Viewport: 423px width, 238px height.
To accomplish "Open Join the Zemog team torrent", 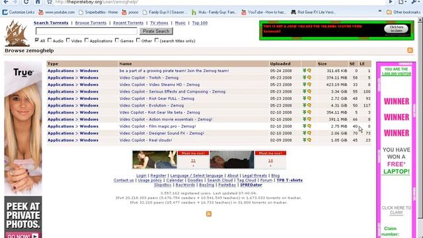I will click(174, 71).
